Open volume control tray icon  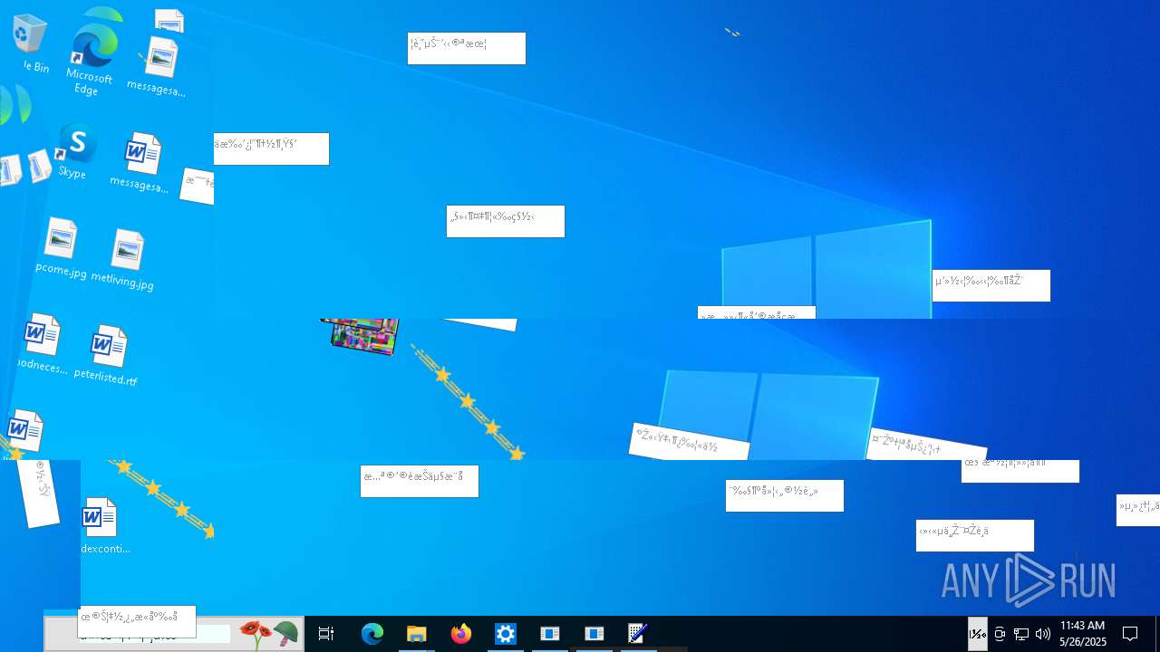coord(1043,634)
